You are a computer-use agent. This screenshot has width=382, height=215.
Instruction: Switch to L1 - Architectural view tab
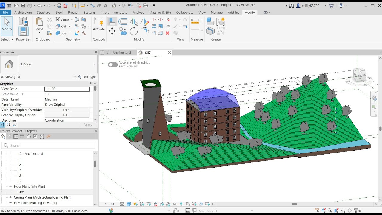pyautogui.click(x=118, y=53)
